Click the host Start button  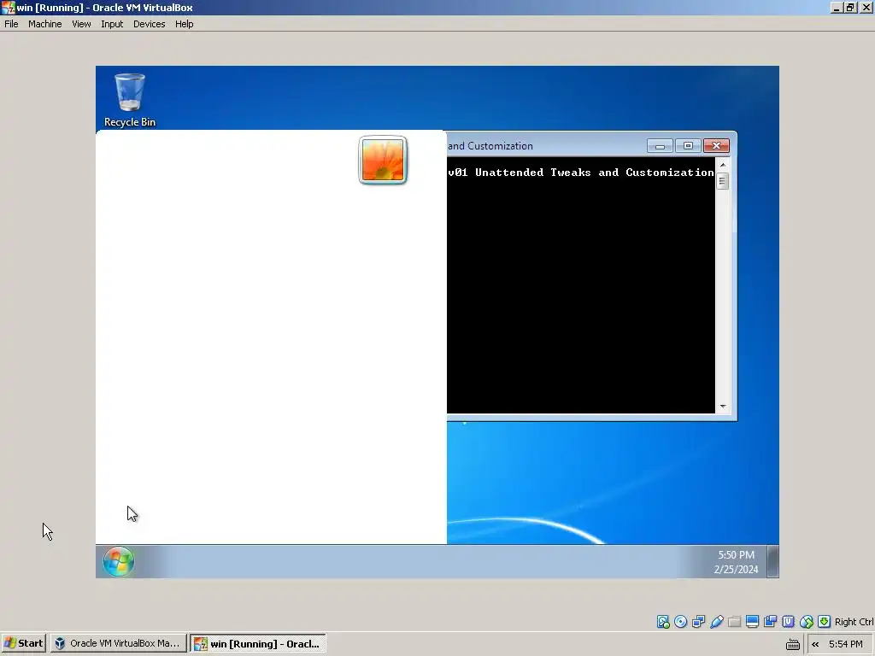pos(23,643)
